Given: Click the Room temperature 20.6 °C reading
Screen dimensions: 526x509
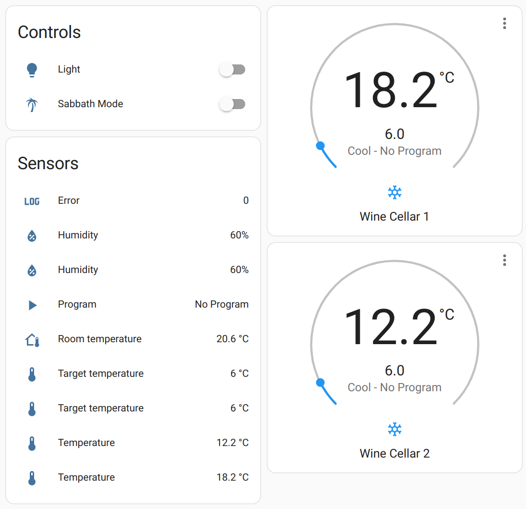Looking at the screenshot, I should click(x=232, y=339).
